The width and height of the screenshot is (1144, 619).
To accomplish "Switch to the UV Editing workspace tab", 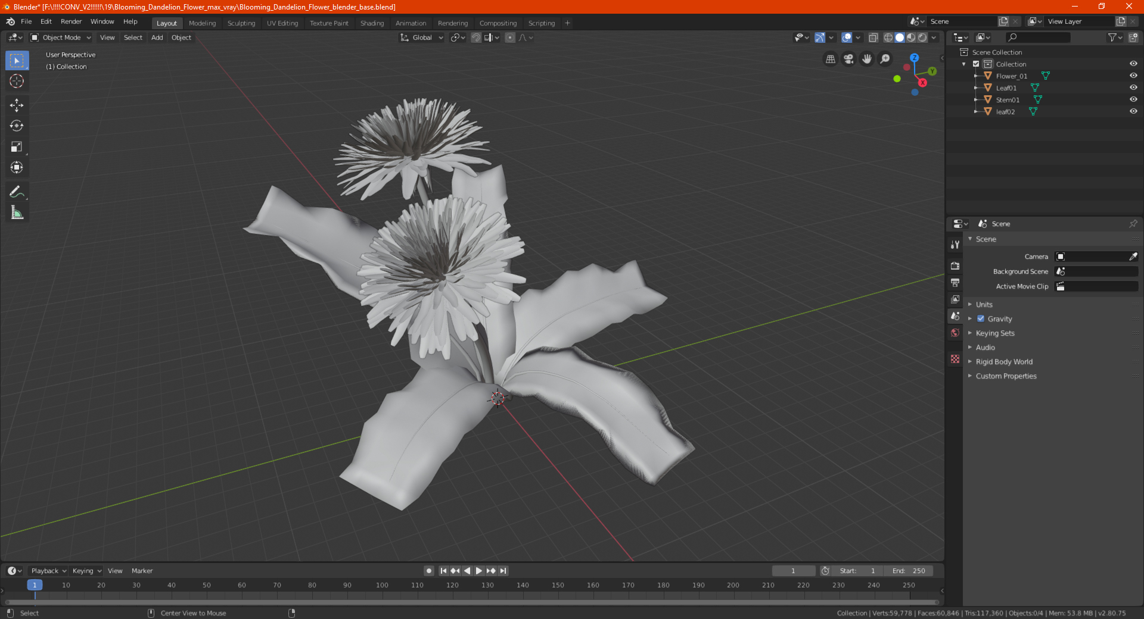I will pos(282,23).
